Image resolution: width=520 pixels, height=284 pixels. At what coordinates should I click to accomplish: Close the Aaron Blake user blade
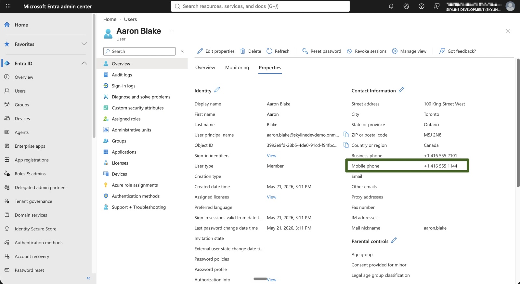[508, 31]
